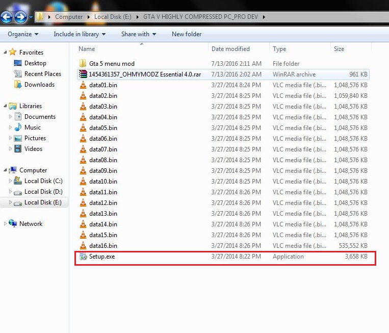Image resolution: width=389 pixels, height=333 pixels.
Task: Select file name data04.bin
Action: [x=103, y=117]
